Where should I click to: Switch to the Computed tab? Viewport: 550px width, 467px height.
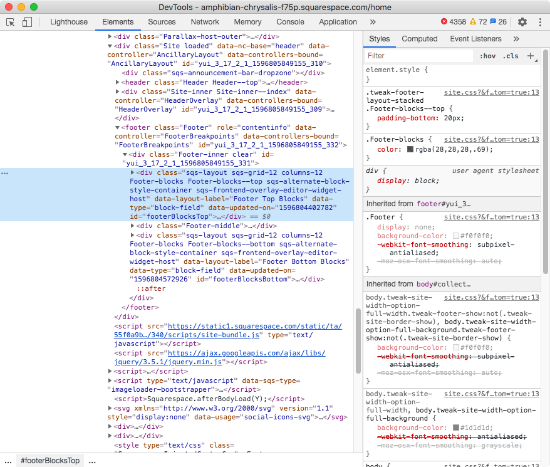click(420, 39)
